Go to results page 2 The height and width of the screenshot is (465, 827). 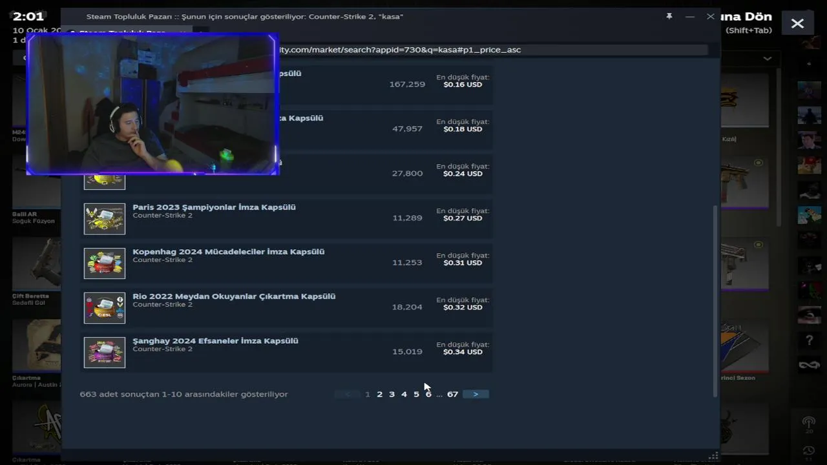[380, 394]
